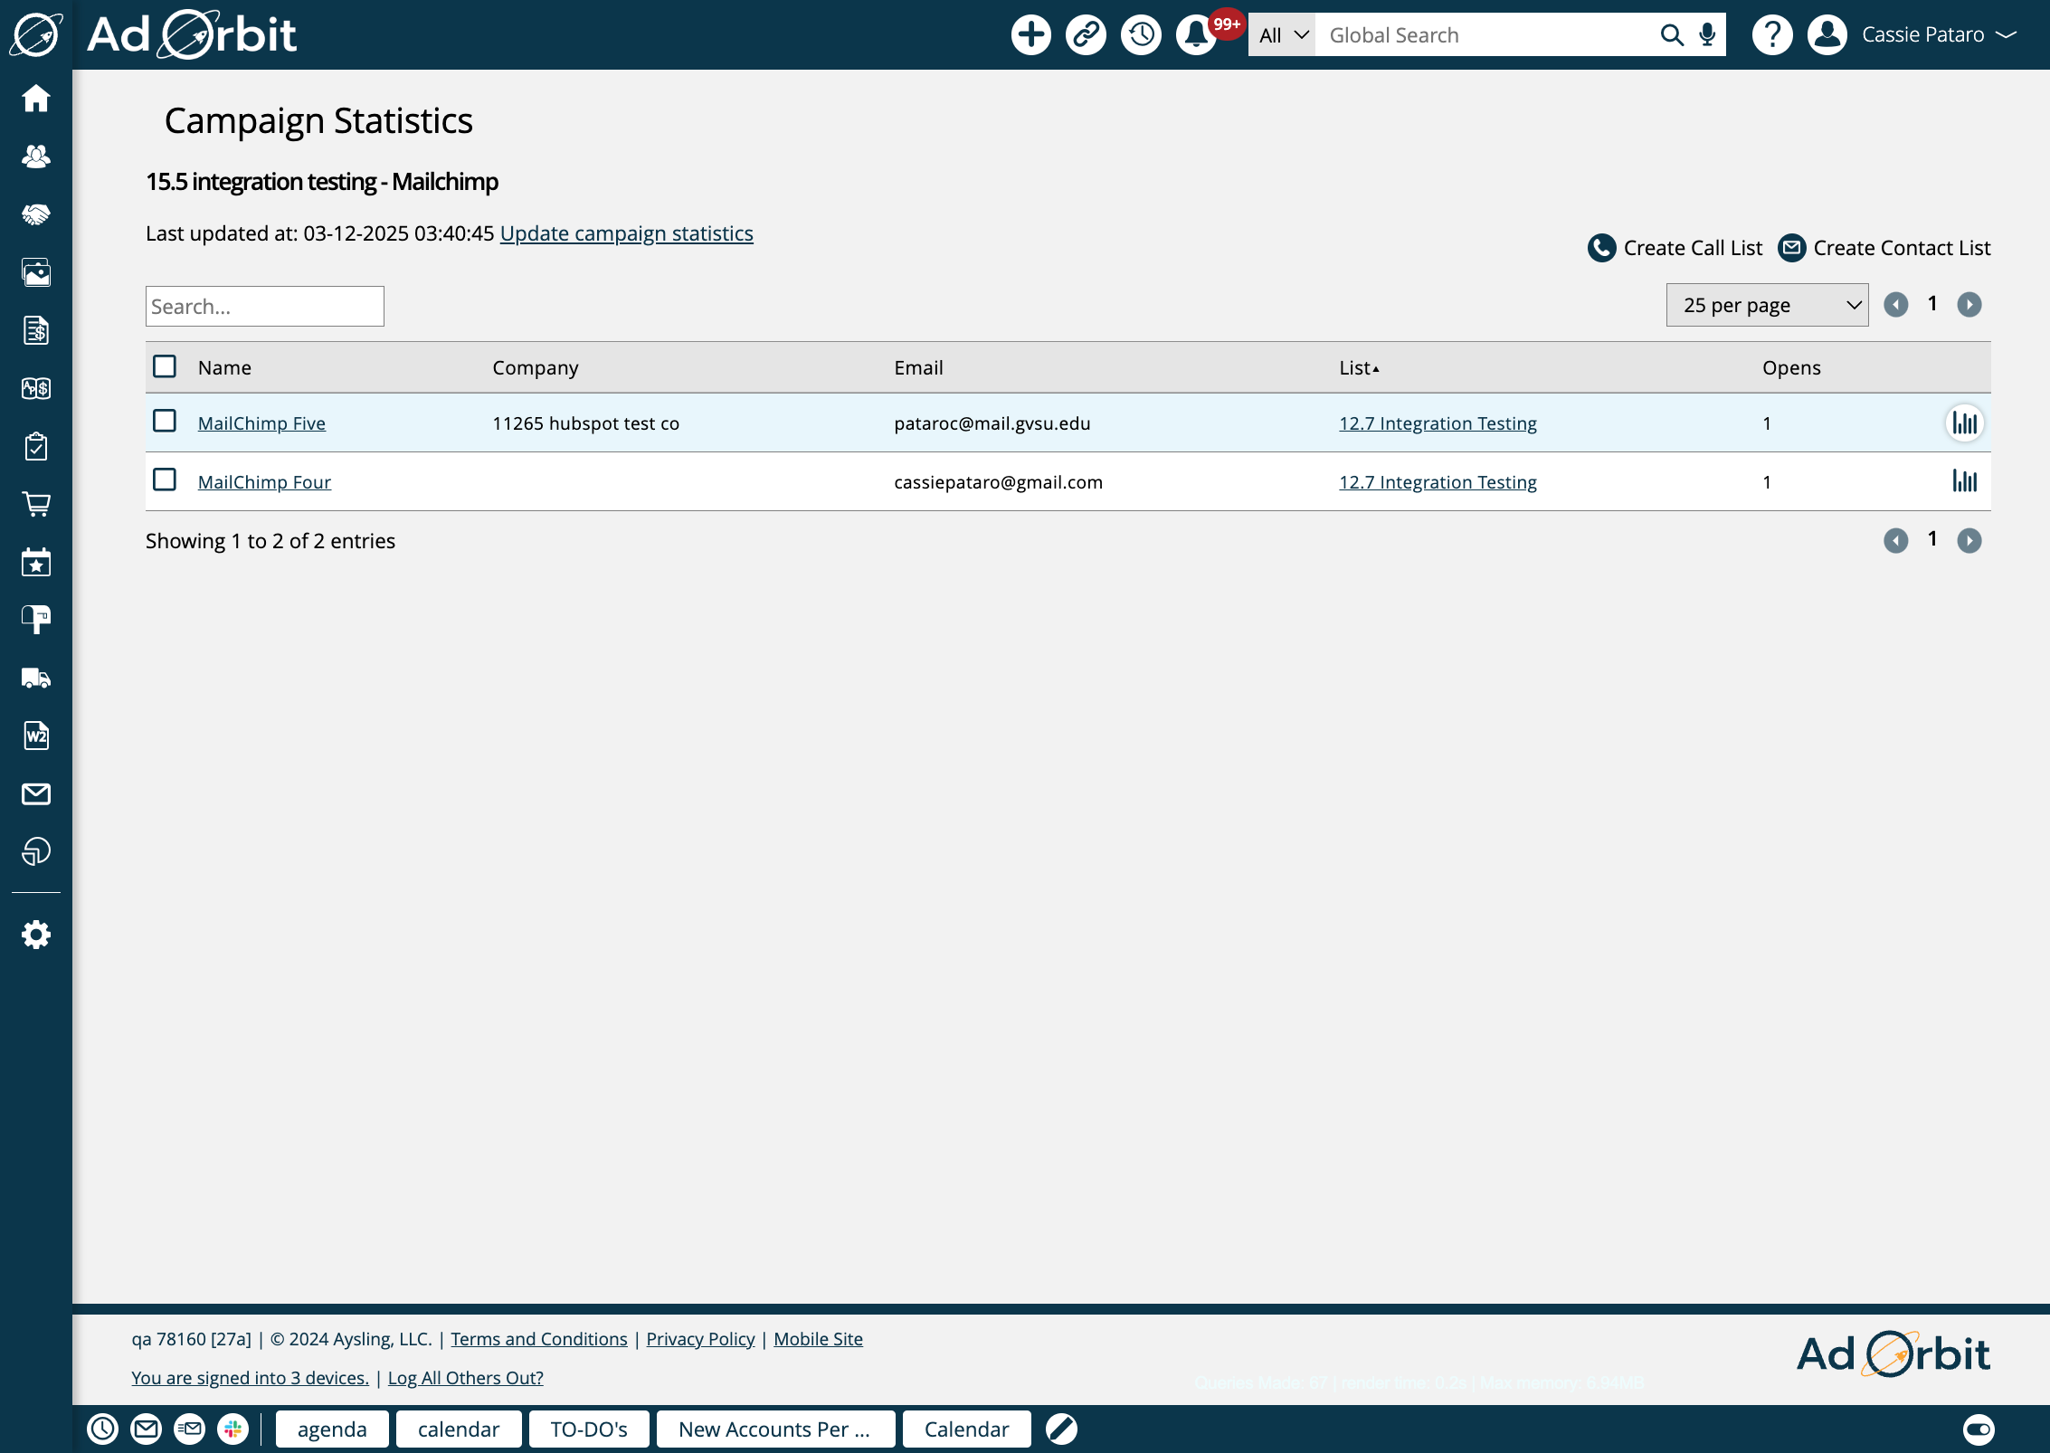Open 12.7 Integration Testing link for MailChimp Five

tap(1438, 423)
